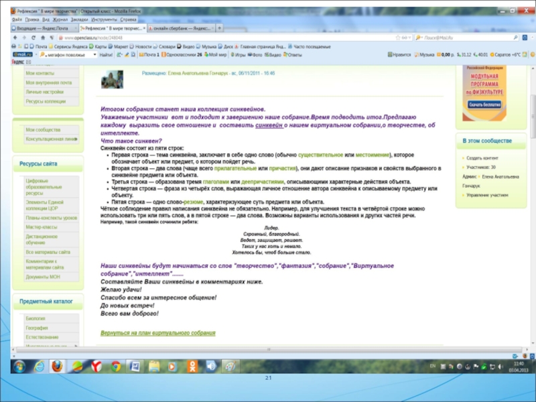Open a new tab with plus button
This screenshot has height=402, width=536.
[220, 28]
